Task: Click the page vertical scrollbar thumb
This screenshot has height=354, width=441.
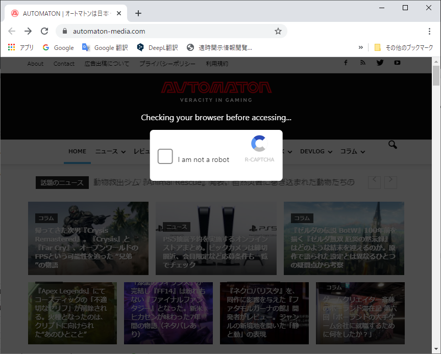Action: pos(436,76)
